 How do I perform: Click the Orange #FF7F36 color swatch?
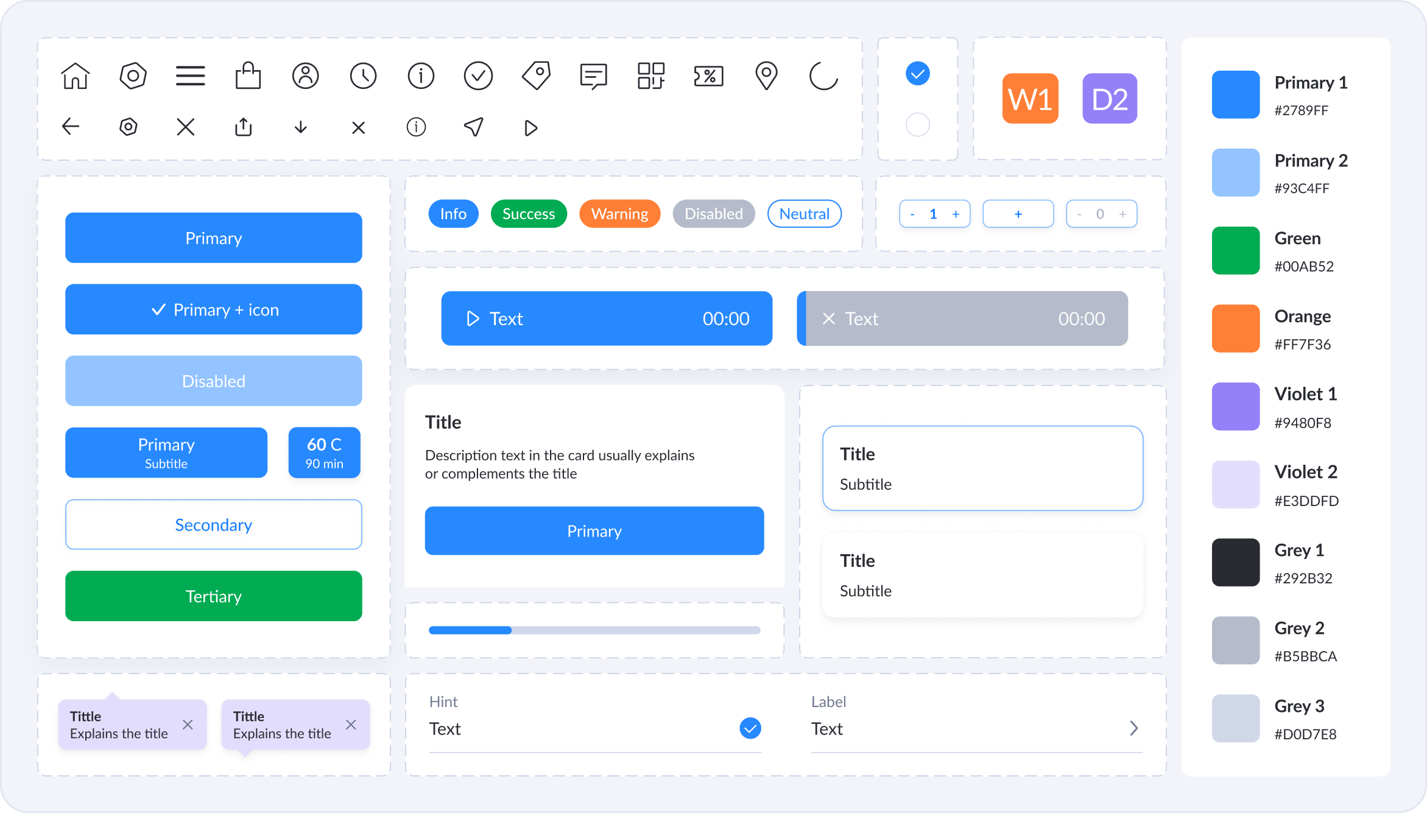coord(1235,329)
